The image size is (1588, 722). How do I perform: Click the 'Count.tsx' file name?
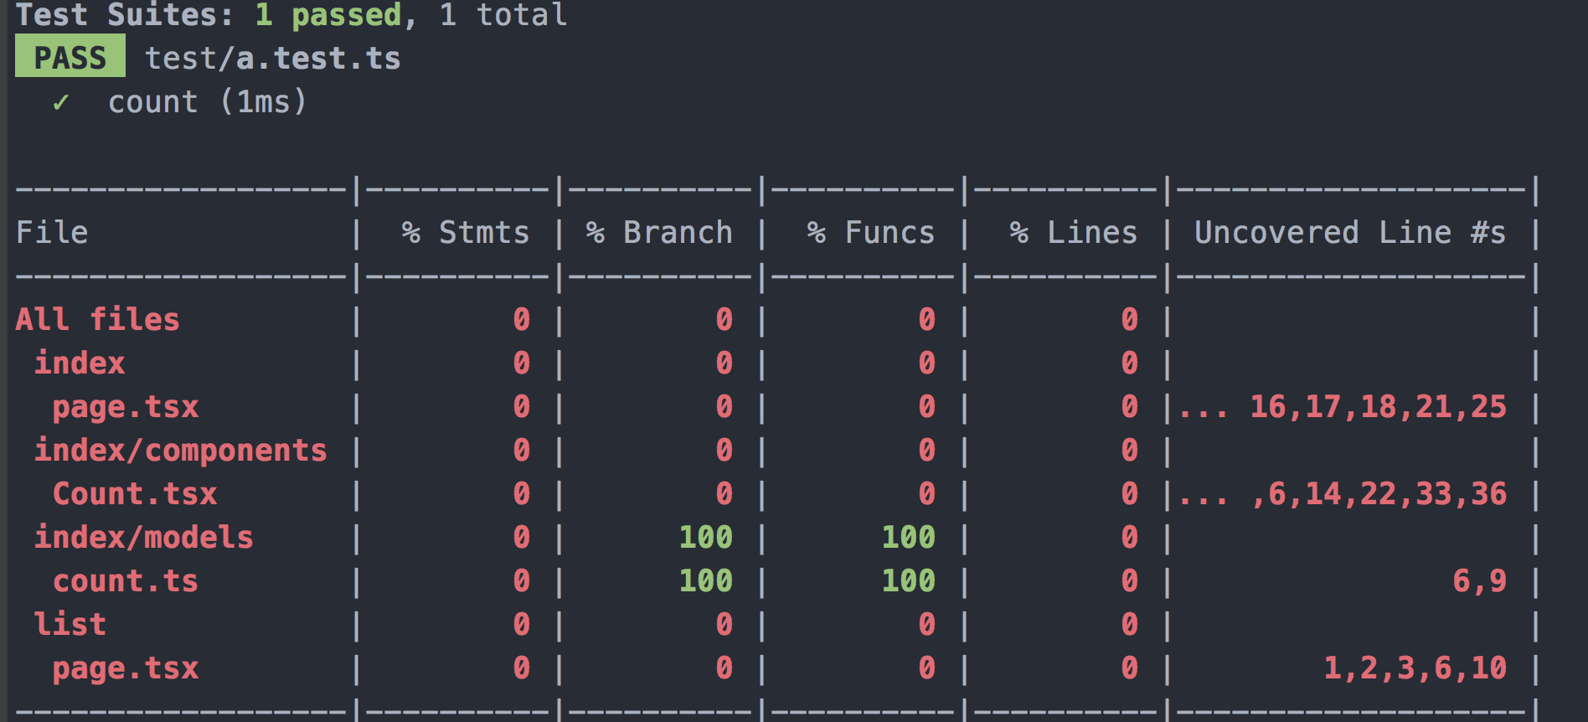(135, 493)
